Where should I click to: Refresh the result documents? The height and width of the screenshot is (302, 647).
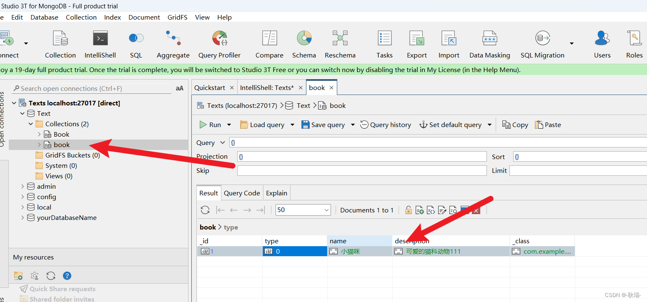(205, 210)
